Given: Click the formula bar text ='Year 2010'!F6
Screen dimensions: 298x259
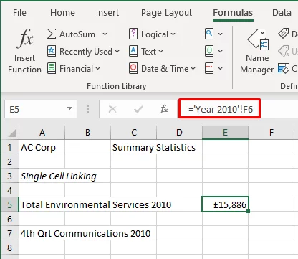Looking at the screenshot, I should click(x=221, y=109).
